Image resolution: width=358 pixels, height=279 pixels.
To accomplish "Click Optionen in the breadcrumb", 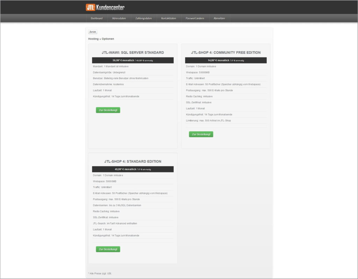I will click(108, 39).
